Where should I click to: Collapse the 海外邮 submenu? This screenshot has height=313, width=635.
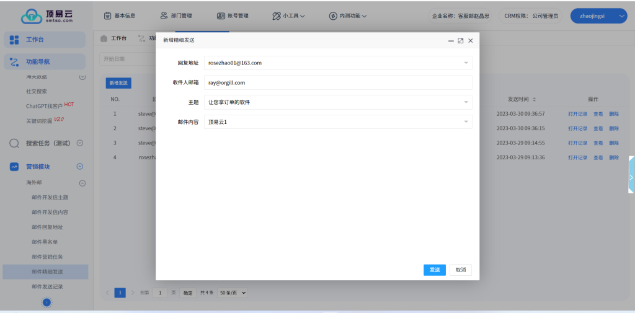82,183
